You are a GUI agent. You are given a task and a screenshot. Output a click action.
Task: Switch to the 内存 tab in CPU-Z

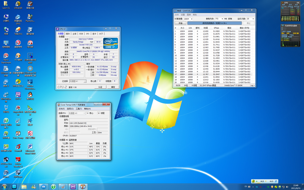point(81,34)
